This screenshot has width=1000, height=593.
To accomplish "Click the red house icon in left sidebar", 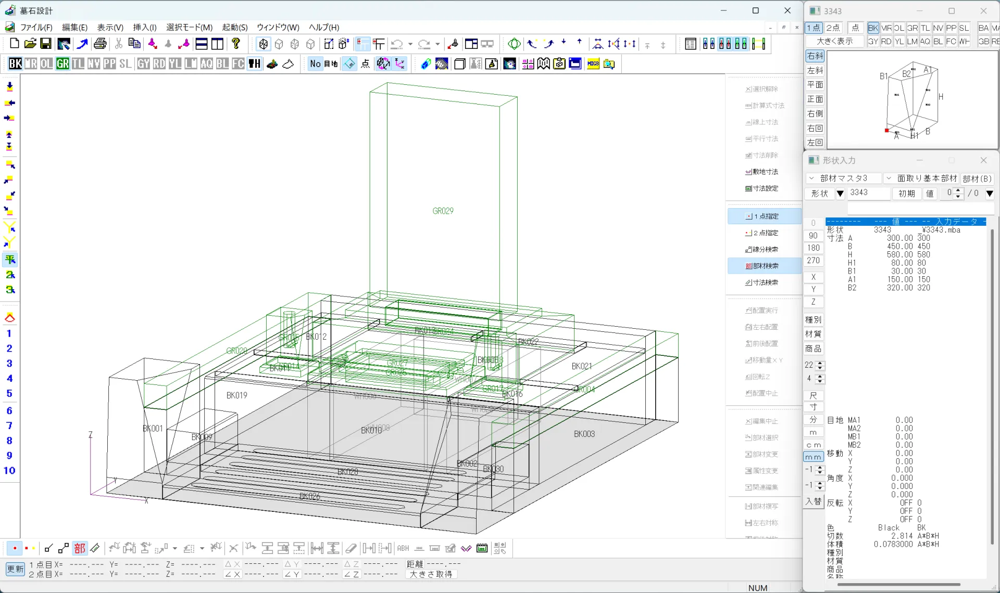I will coord(9,318).
